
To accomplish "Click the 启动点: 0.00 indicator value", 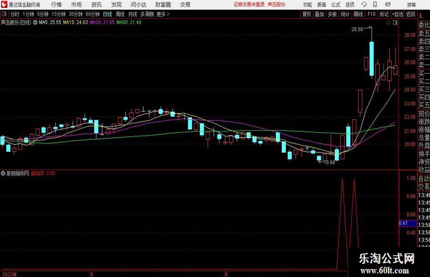I will [x=43, y=173].
